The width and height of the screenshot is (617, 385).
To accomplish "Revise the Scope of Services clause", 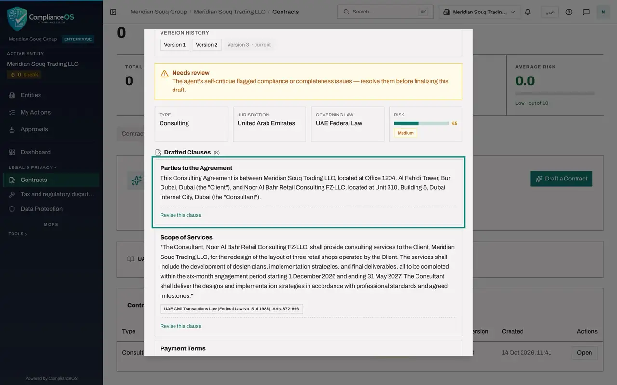I will pyautogui.click(x=181, y=326).
